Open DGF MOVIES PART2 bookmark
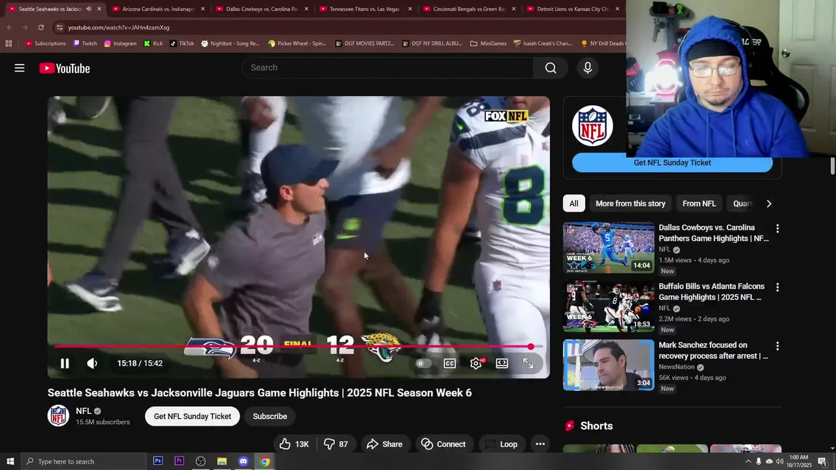This screenshot has width=836, height=470. [364, 44]
